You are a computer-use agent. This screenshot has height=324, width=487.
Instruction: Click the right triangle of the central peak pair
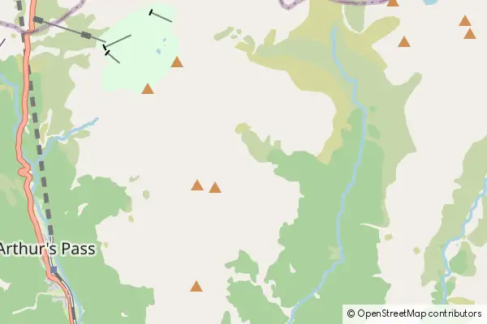point(215,188)
